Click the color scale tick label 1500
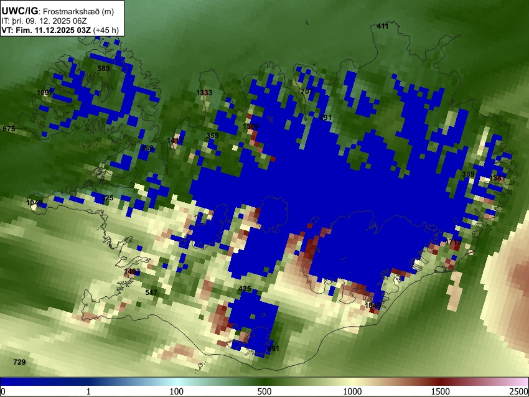 [441, 391]
